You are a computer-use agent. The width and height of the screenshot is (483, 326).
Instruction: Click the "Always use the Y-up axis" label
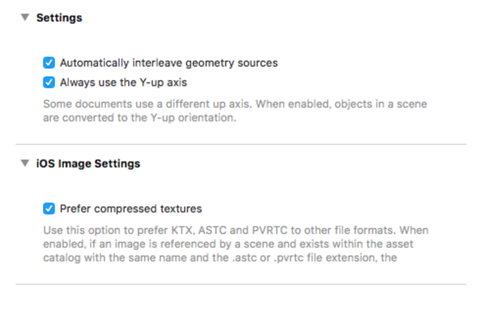[123, 82]
